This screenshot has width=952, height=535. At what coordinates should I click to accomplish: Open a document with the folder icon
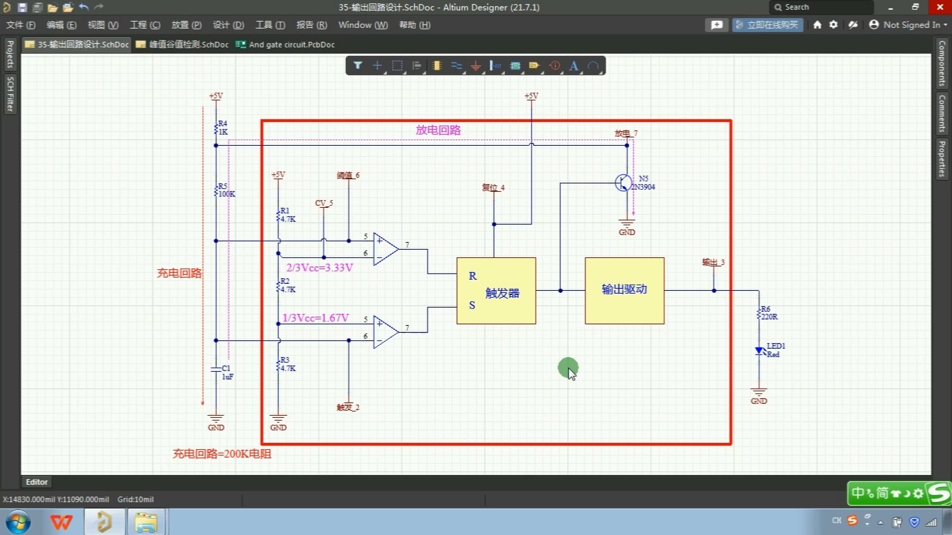52,7
